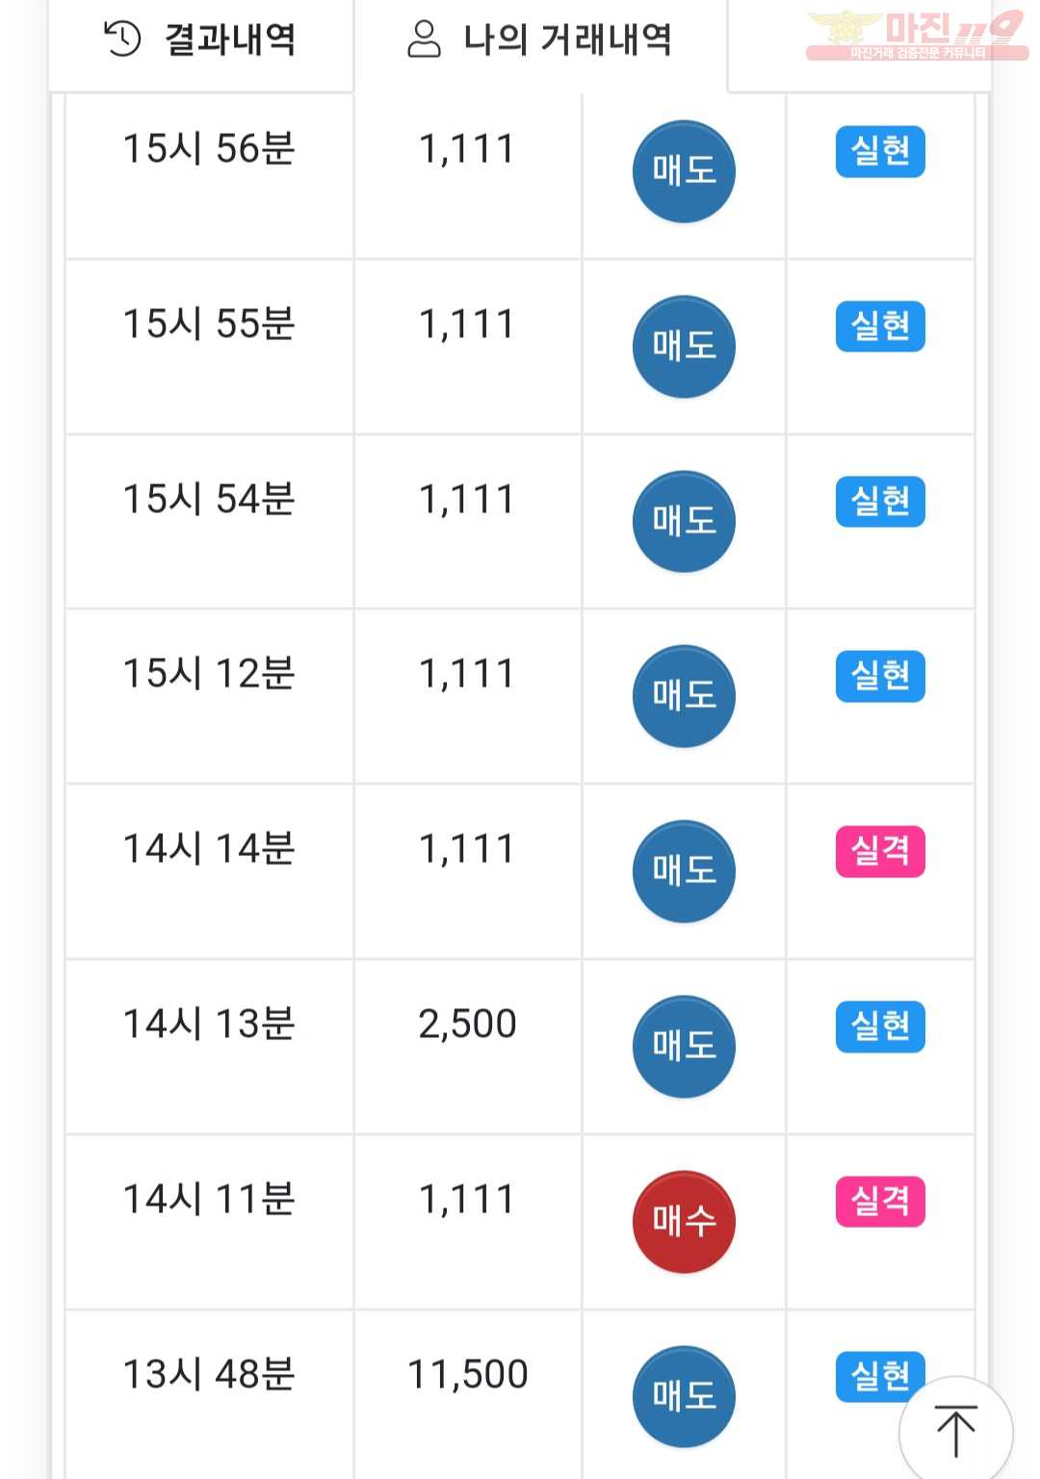
Task: Open the 결과내역 tab
Action: 200,40
